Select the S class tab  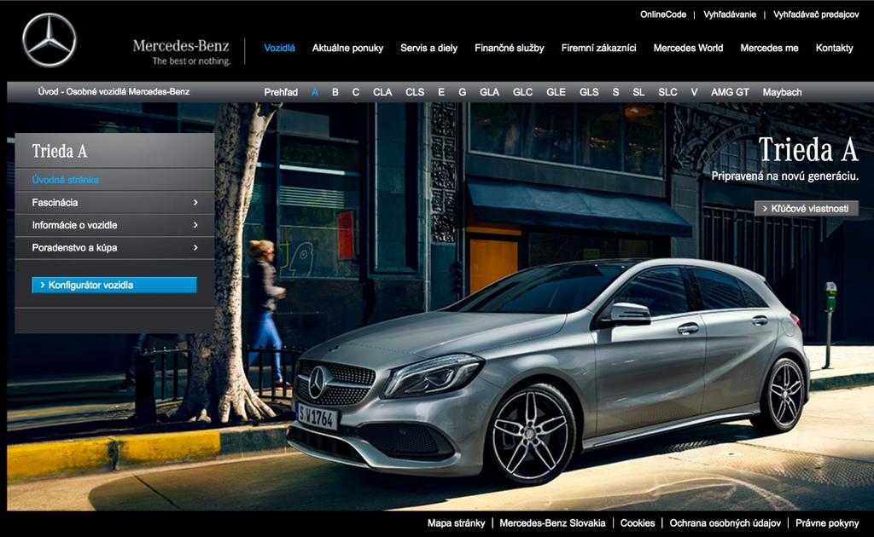point(615,92)
